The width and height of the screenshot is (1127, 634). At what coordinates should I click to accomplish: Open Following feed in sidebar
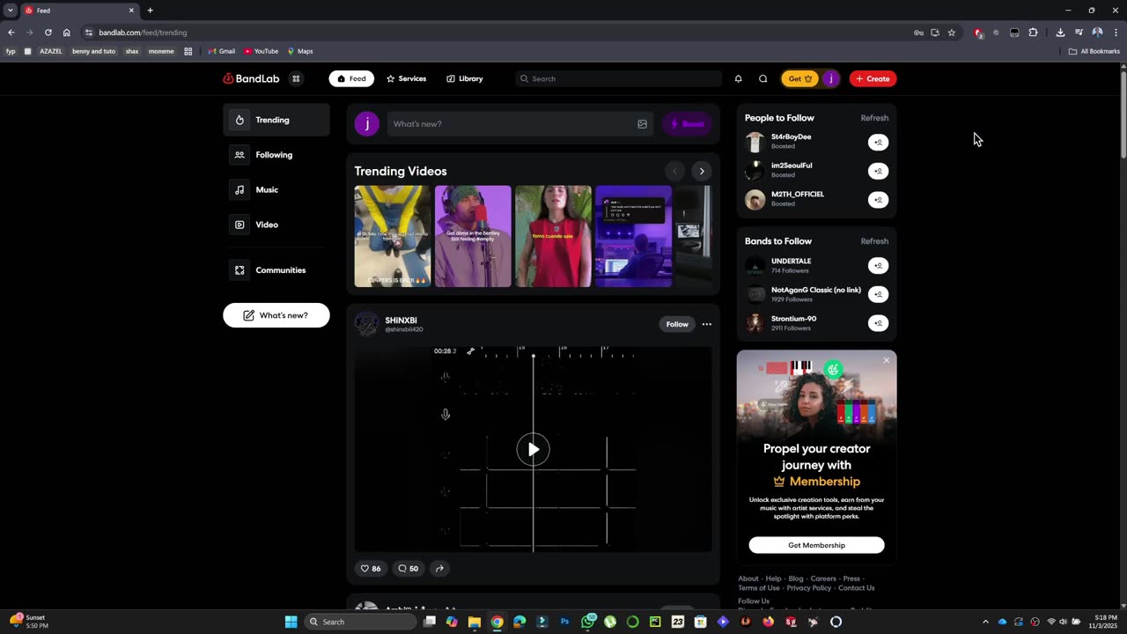[276, 155]
